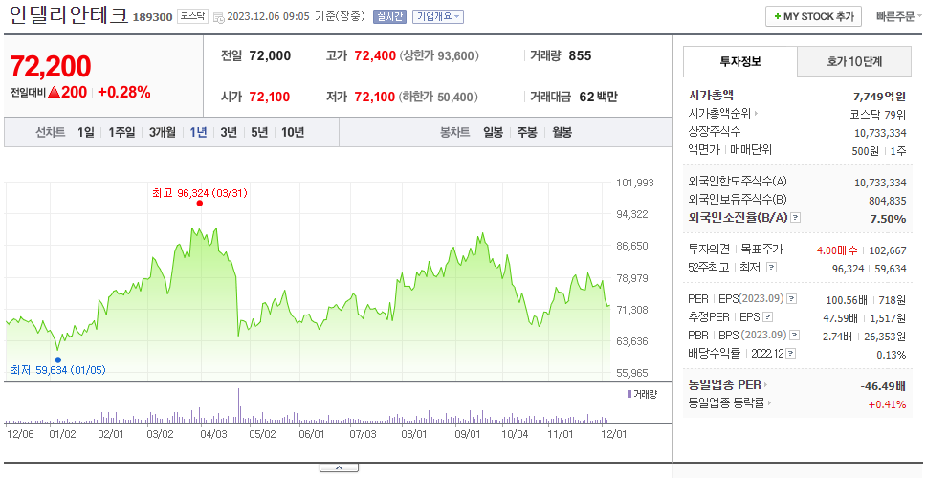Click the blue 최저 59,634 marker dot
The width and height of the screenshot is (926, 478).
click(57, 359)
